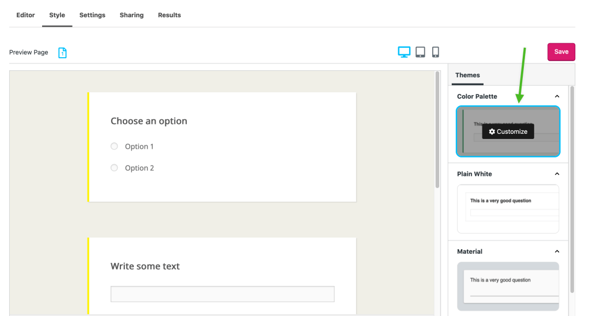The image size is (589, 316).
Task: Apply the Material theme thumbnail
Action: pyautogui.click(x=508, y=286)
